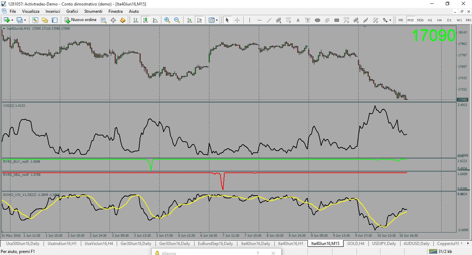
Task: Set timeframe to M5
Action: pyautogui.click(x=400, y=20)
